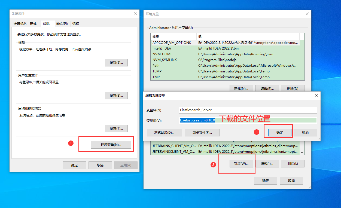Click the 变量 column header
This screenshot has width=341, height=208.
point(173,36)
